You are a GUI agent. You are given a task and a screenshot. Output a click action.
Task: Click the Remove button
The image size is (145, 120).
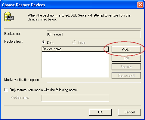click(x=126, y=67)
